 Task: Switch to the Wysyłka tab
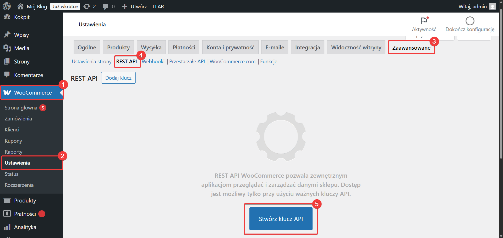click(151, 47)
